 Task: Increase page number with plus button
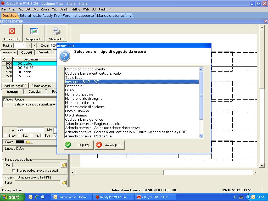tap(34, 46)
